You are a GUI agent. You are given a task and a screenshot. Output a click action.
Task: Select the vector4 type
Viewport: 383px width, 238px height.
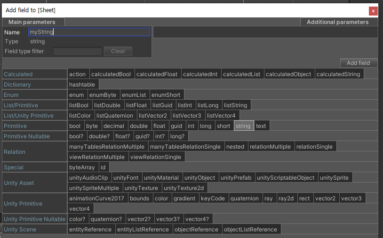point(80,209)
